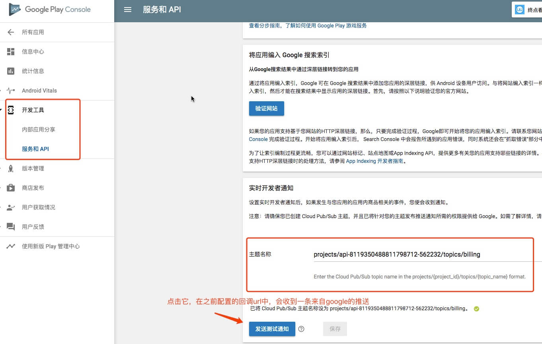Open 用户反馈 in the sidebar
Viewport: 542px width, 344px height.
click(33, 227)
